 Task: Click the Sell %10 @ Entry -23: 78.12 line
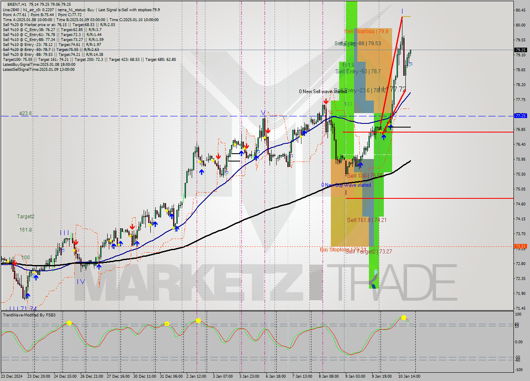coord(52,44)
